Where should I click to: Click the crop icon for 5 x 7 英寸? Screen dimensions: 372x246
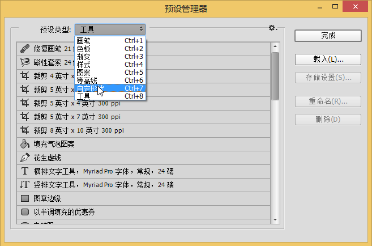pos(25,117)
